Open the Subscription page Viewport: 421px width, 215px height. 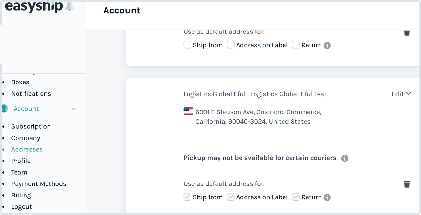31,126
